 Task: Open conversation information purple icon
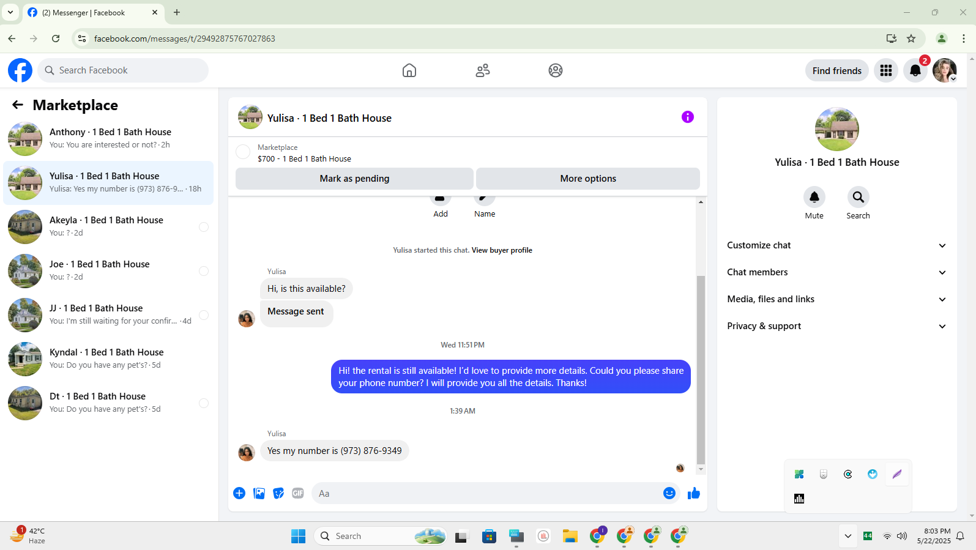tap(688, 117)
